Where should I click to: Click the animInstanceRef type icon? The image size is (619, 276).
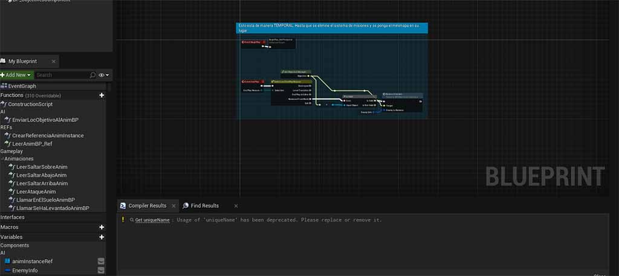pos(7,262)
